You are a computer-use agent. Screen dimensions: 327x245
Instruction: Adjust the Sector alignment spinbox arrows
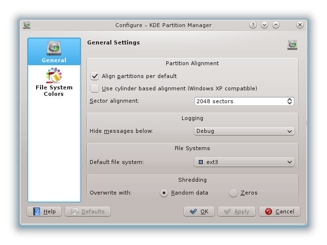[x=290, y=101]
